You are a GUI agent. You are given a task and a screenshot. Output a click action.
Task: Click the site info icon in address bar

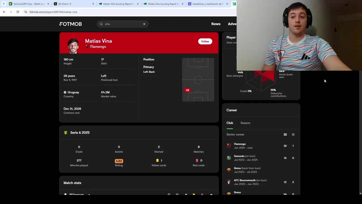tap(26, 12)
